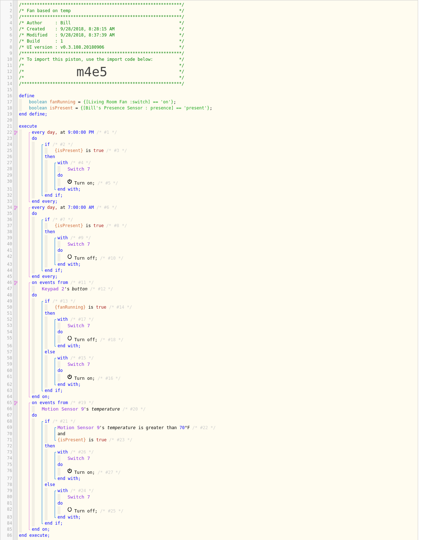
Task: Click the power icon beside Turn on #27
Action: click(70, 471)
